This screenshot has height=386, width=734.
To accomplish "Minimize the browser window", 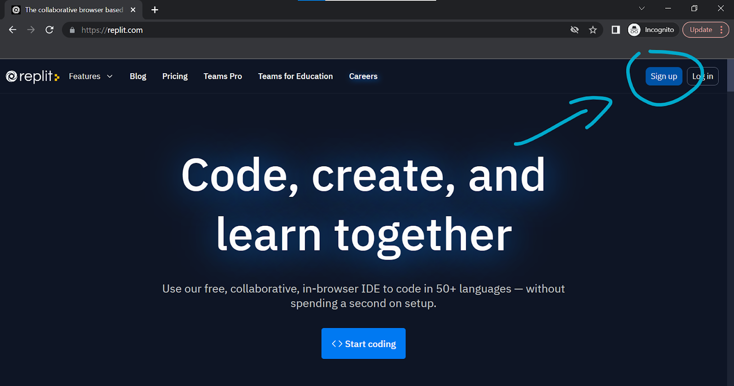I will pyautogui.click(x=668, y=8).
